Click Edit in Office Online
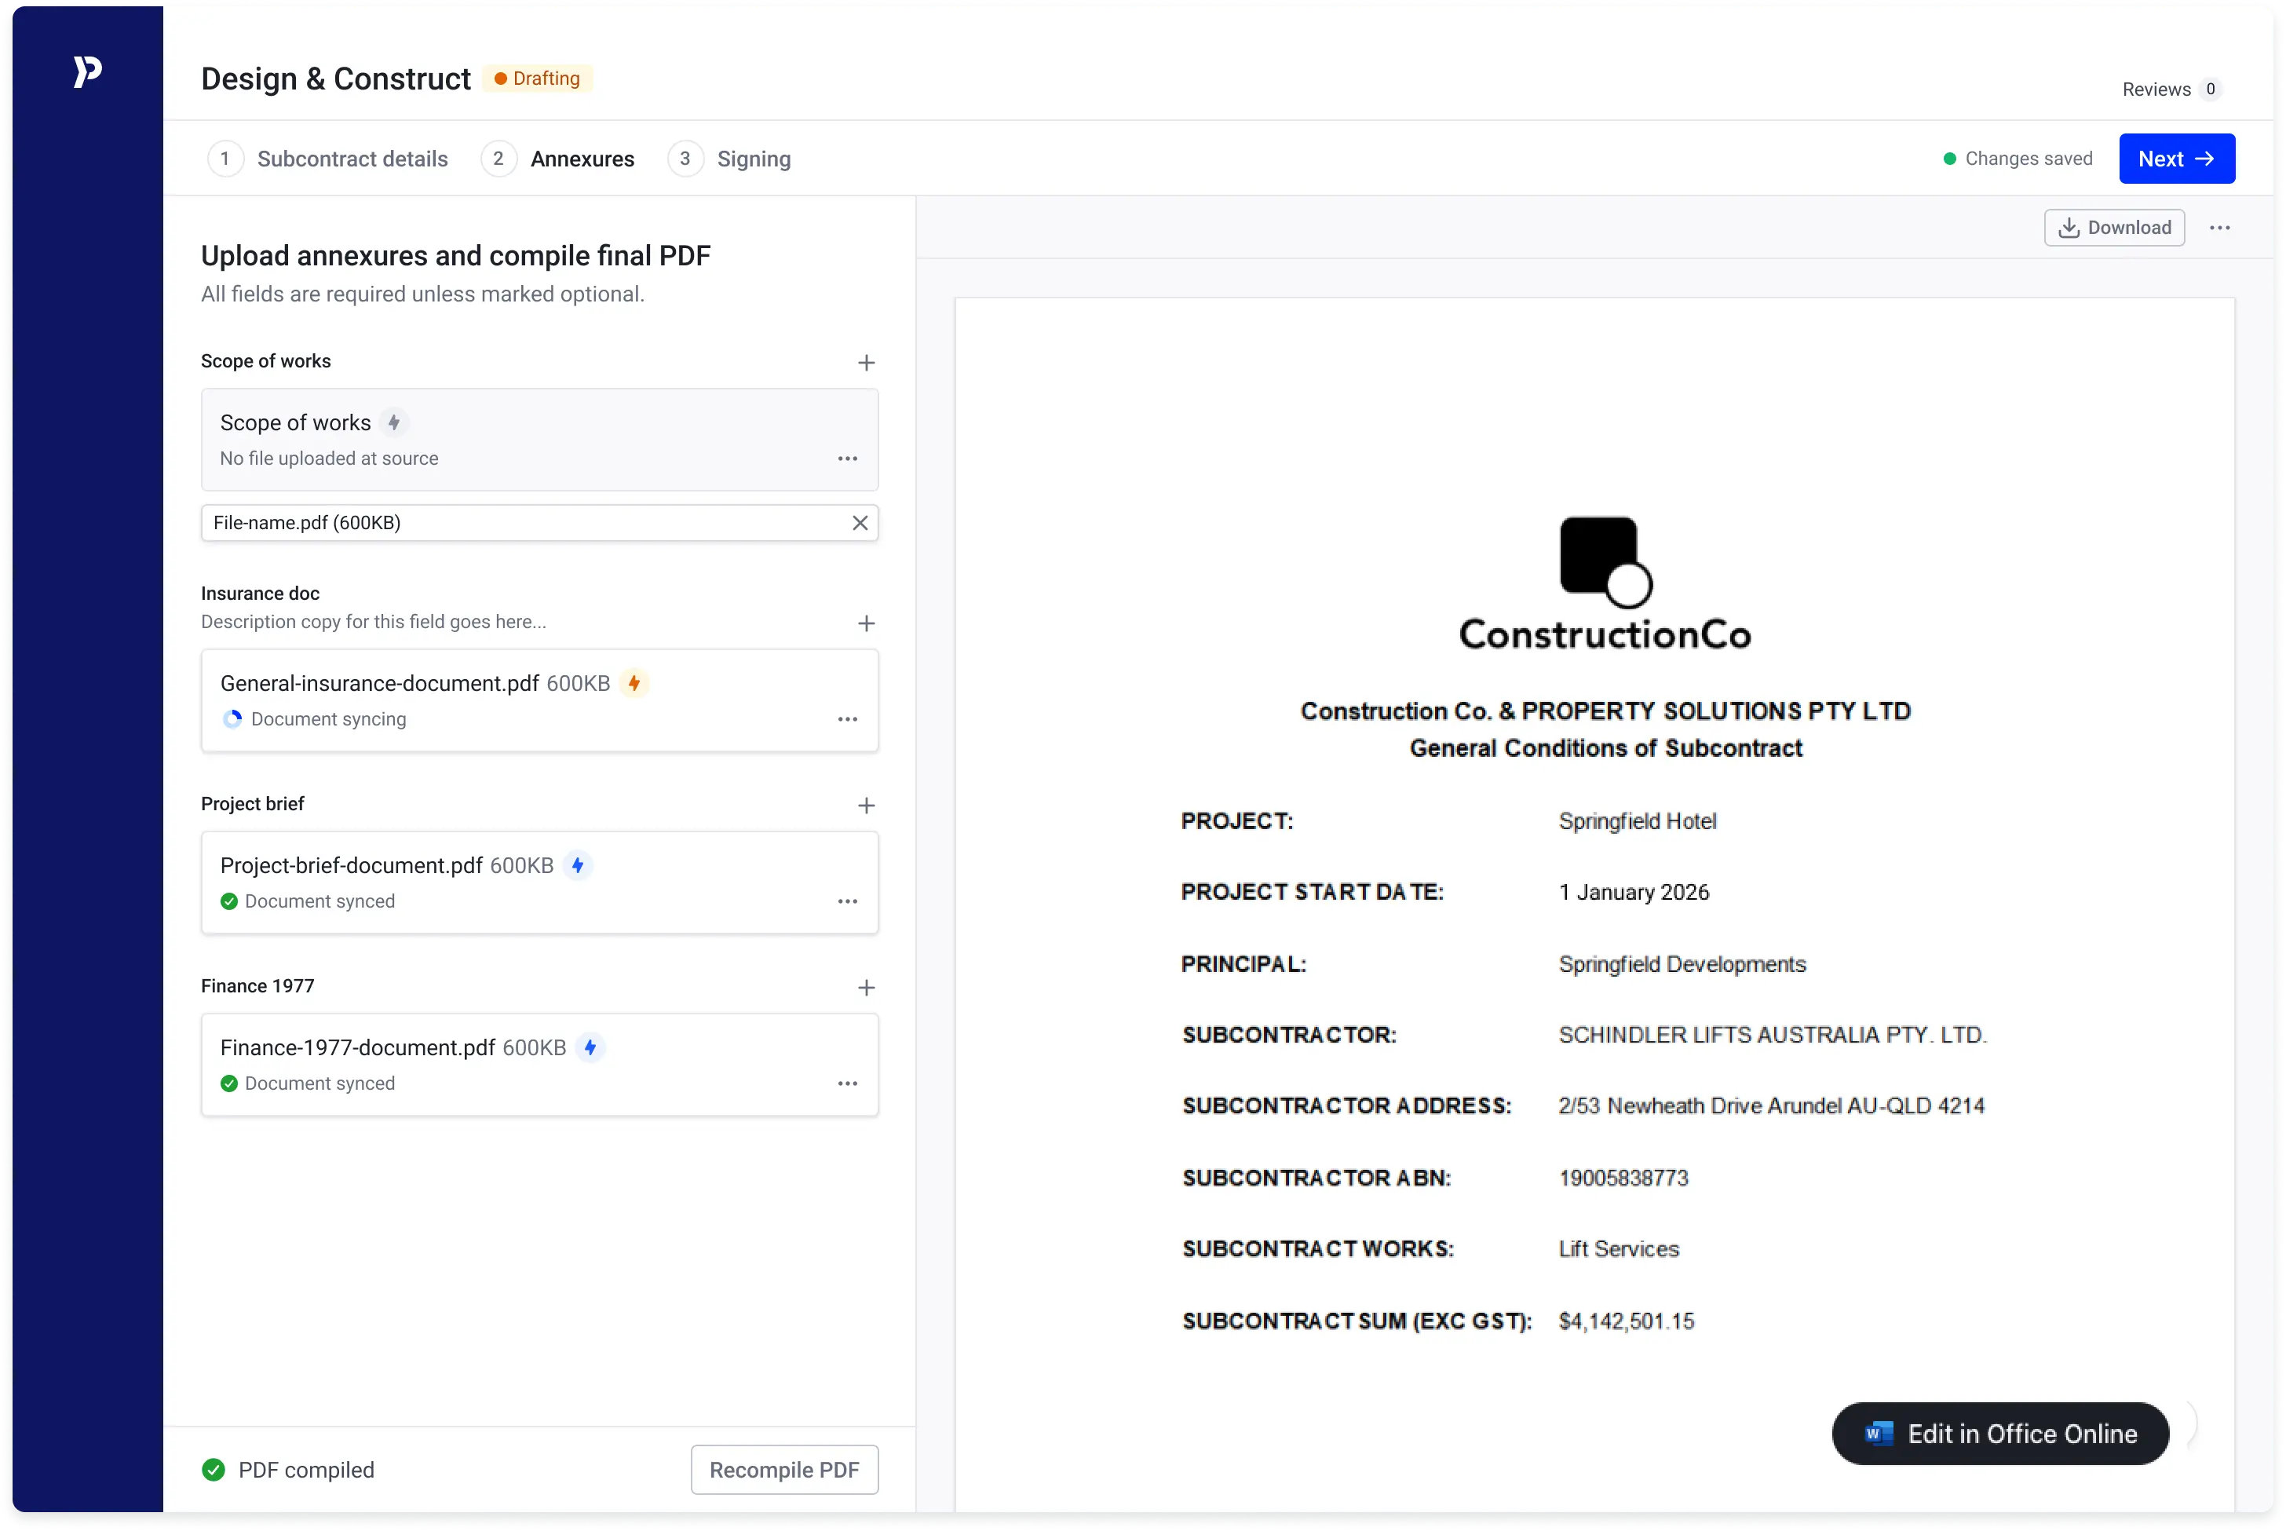 click(x=2000, y=1434)
